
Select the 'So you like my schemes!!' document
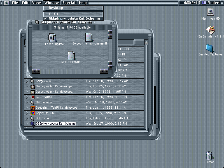(x=89, y=37)
